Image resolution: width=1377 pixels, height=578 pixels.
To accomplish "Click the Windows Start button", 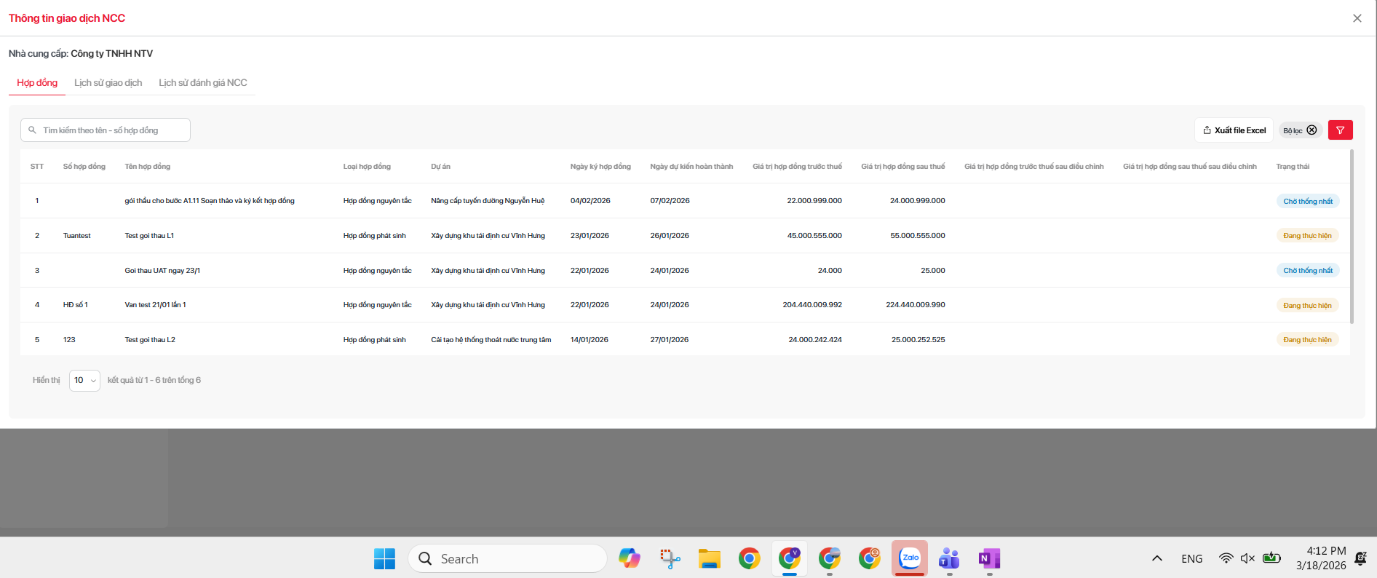I will [x=384, y=558].
